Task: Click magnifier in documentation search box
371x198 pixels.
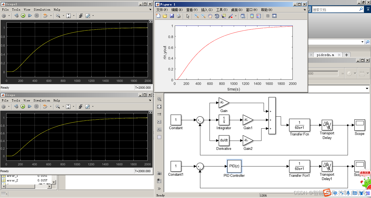Action: click(x=361, y=9)
